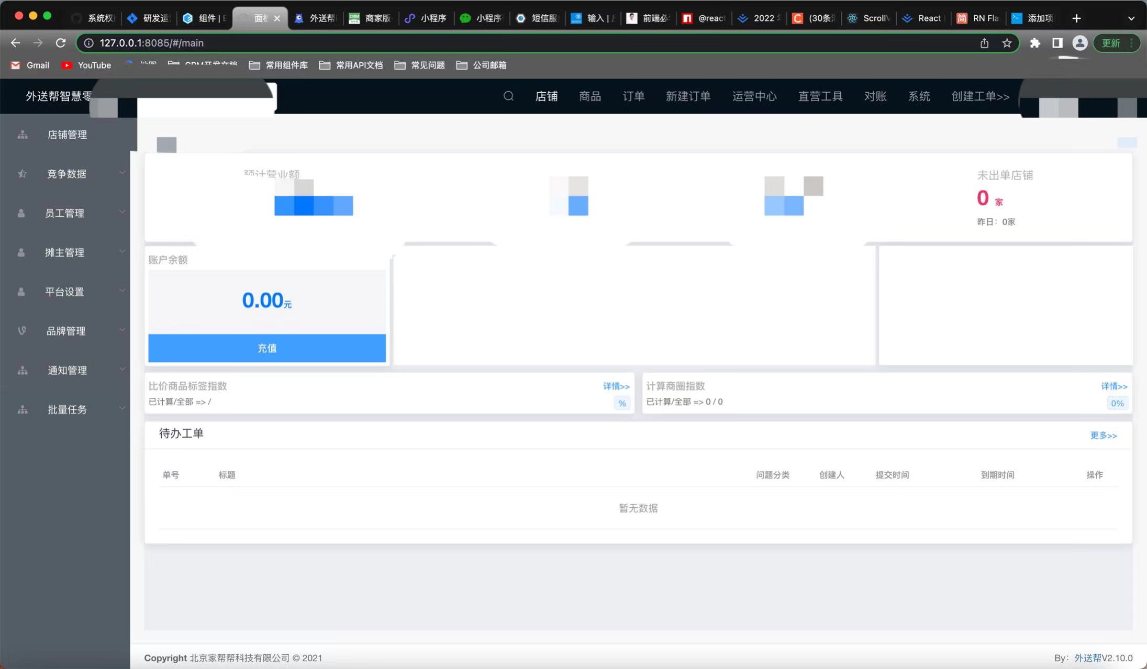This screenshot has height=669, width=1147.
Task: Expand the 平台设置 submenu arrow
Action: (x=122, y=291)
